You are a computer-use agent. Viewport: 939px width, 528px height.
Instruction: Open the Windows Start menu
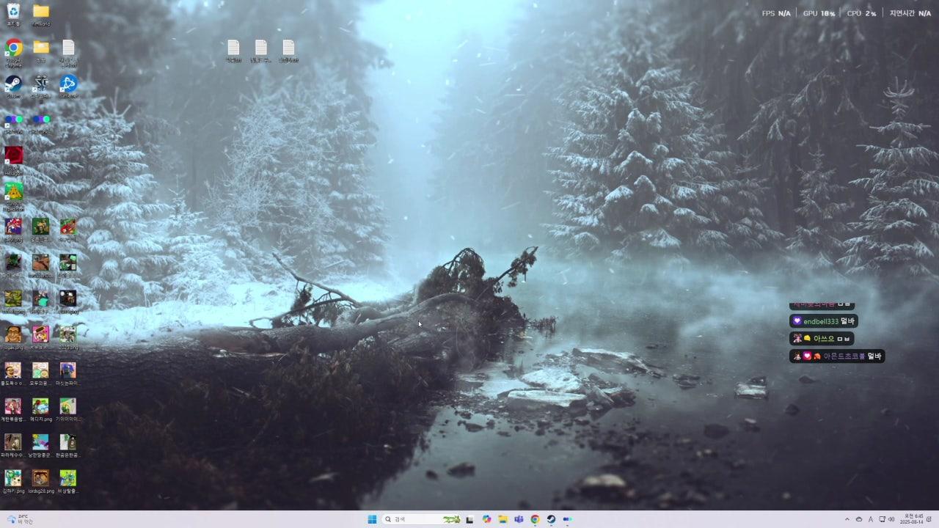pos(372,519)
